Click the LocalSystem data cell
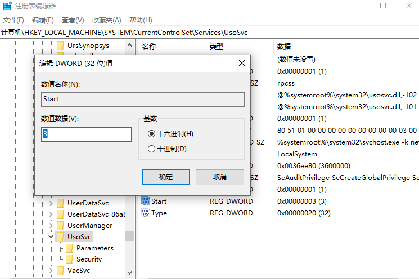Viewport: 419px width, 279px height. click(297, 154)
